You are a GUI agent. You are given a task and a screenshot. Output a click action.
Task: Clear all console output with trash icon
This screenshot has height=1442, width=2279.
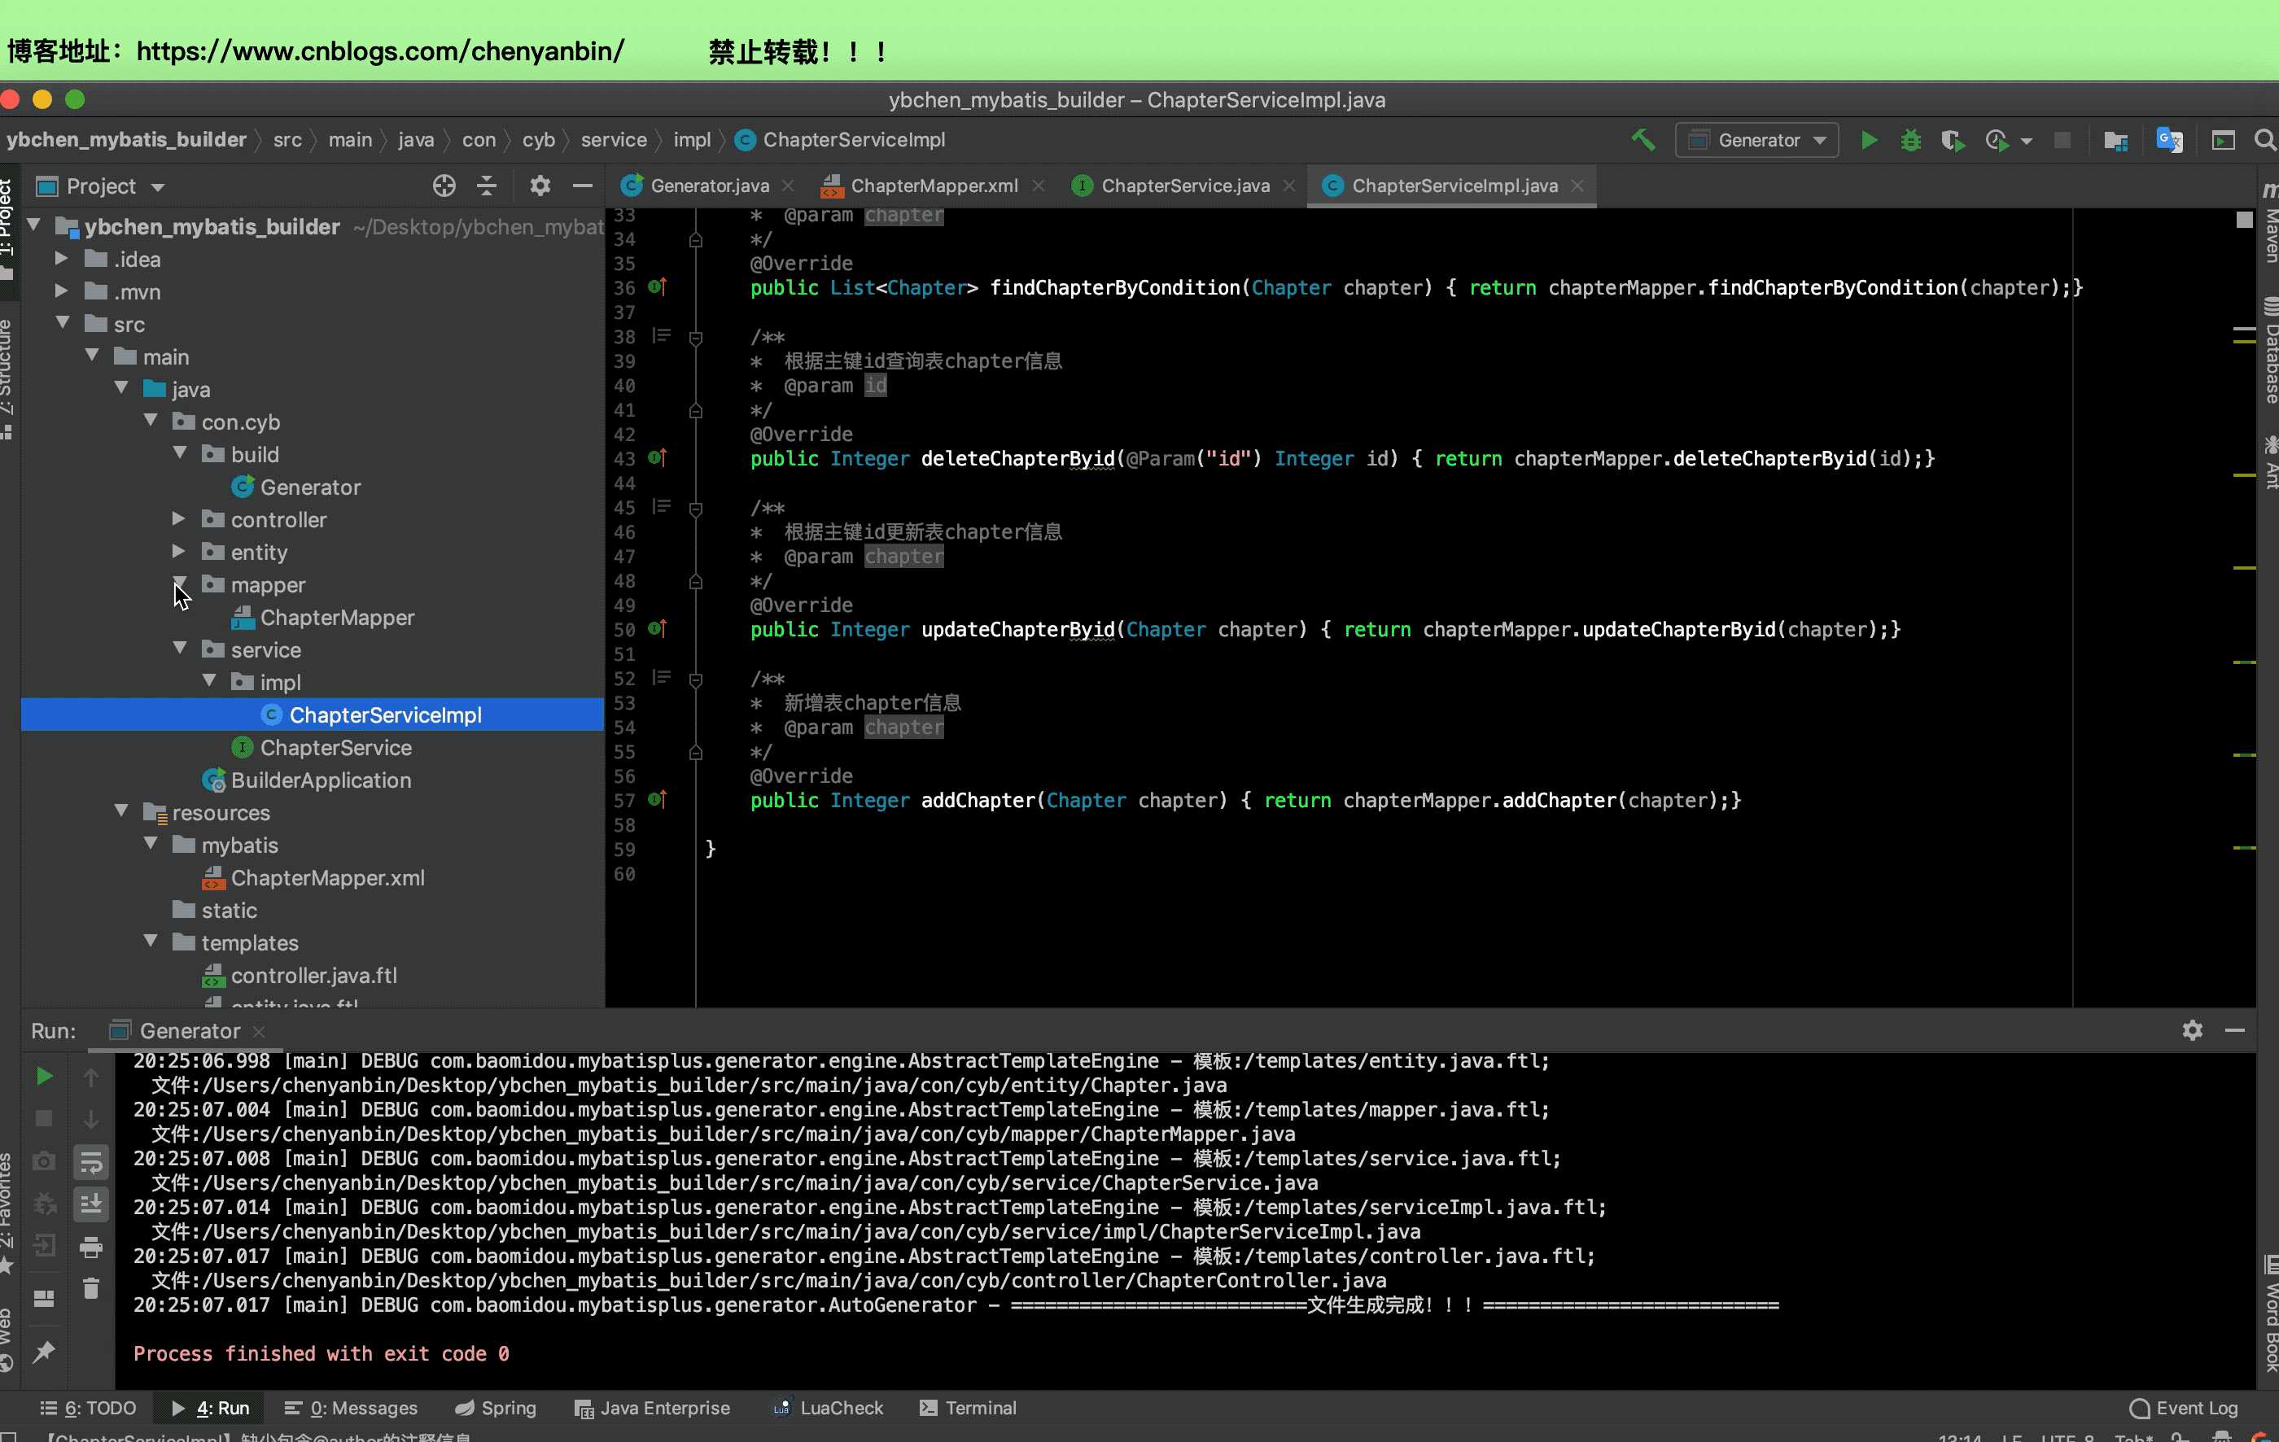click(x=91, y=1289)
